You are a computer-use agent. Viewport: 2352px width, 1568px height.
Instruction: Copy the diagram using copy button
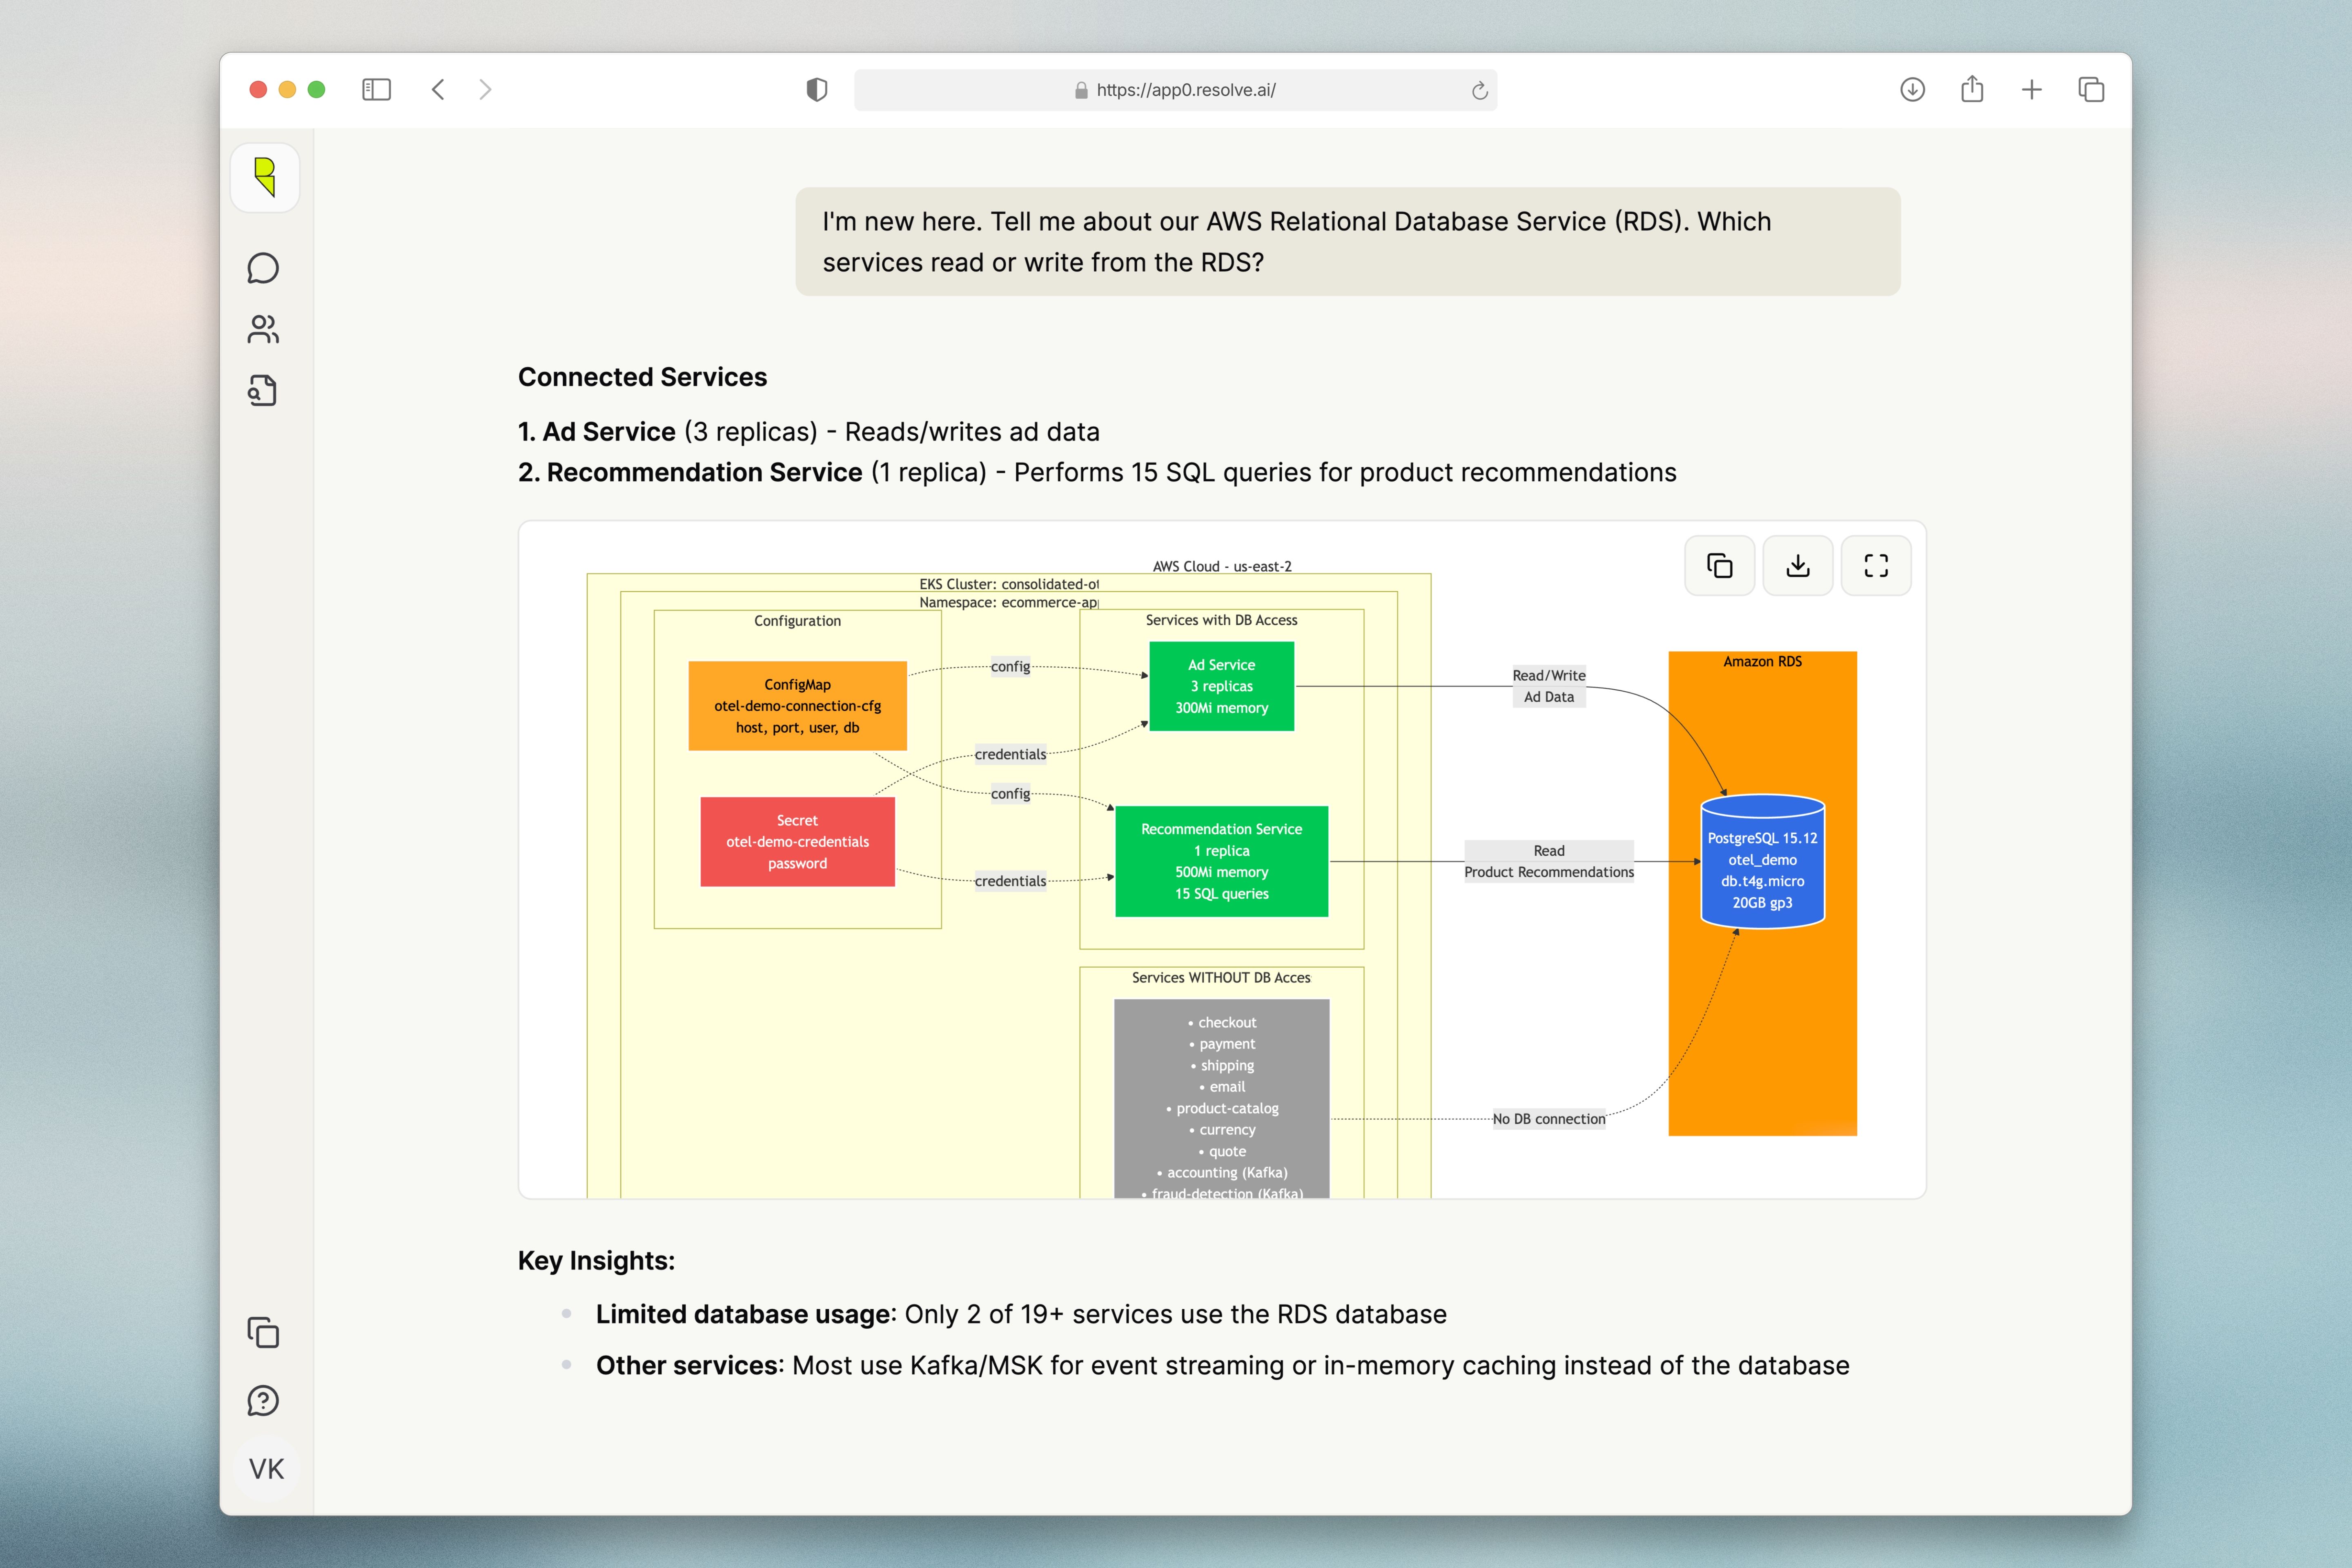[x=1719, y=566]
